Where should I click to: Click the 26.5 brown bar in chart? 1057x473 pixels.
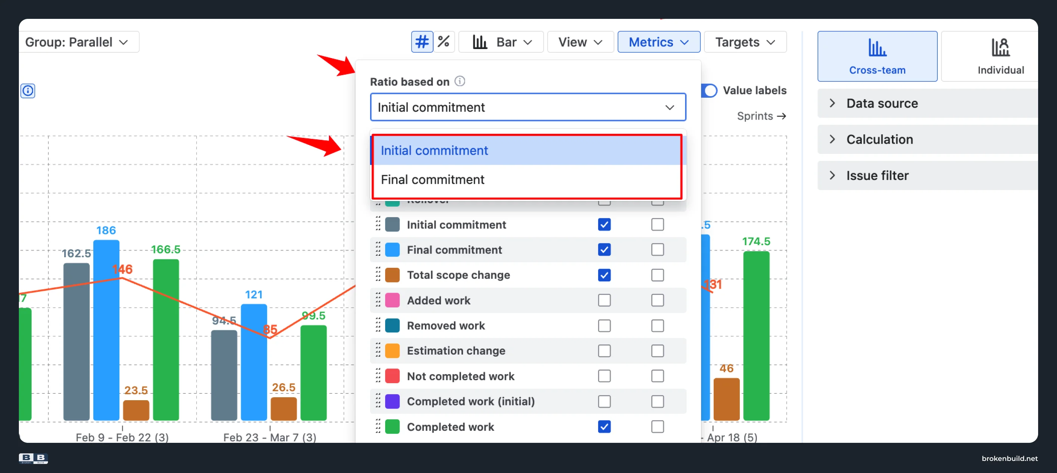pyautogui.click(x=284, y=409)
